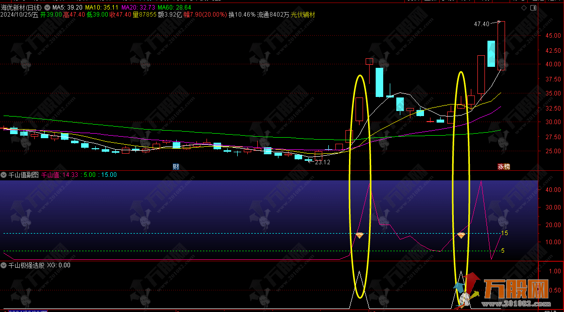Click the MA20: 32.73 label
This screenshot has width=564, height=312.
(x=138, y=7)
